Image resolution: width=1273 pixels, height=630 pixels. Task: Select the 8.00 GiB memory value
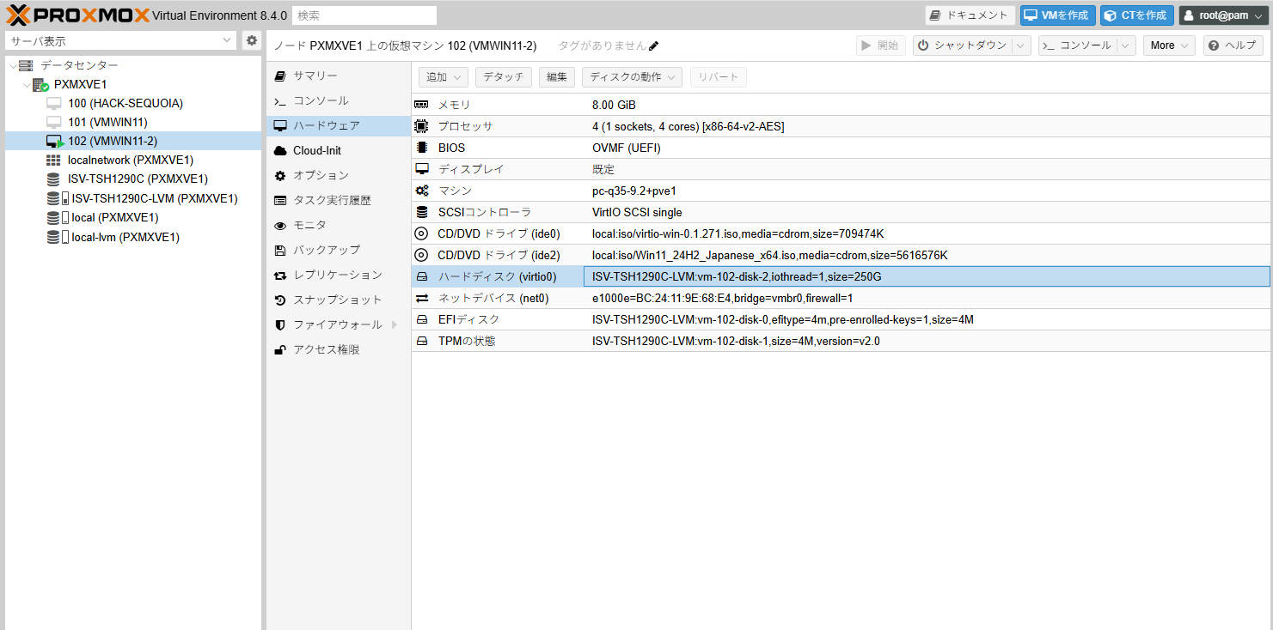[x=614, y=105]
